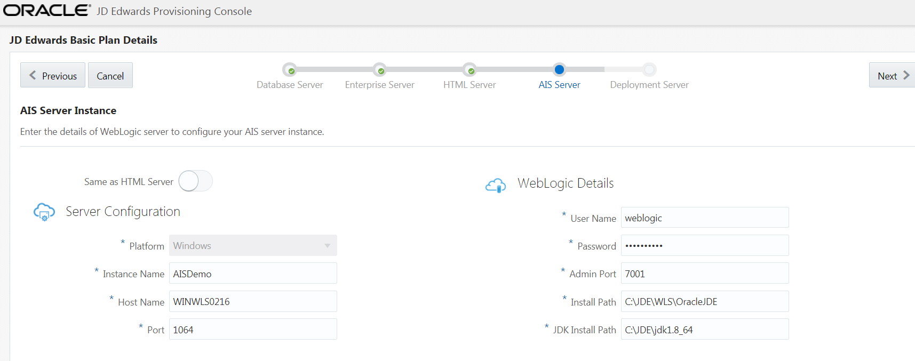The height and width of the screenshot is (361, 915).
Task: Click the Same as HTML Server label
Action: pyautogui.click(x=129, y=182)
